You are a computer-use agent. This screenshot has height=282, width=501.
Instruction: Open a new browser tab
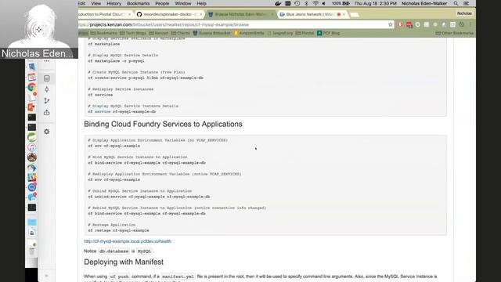pyautogui.click(x=354, y=14)
